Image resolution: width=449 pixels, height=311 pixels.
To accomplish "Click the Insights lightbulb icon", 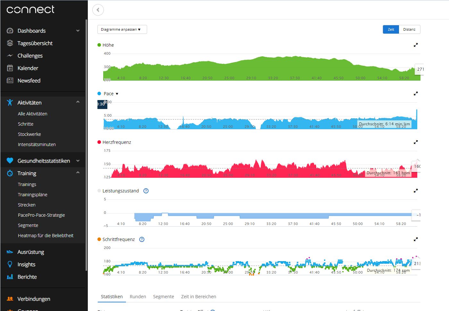I will coord(10,264).
